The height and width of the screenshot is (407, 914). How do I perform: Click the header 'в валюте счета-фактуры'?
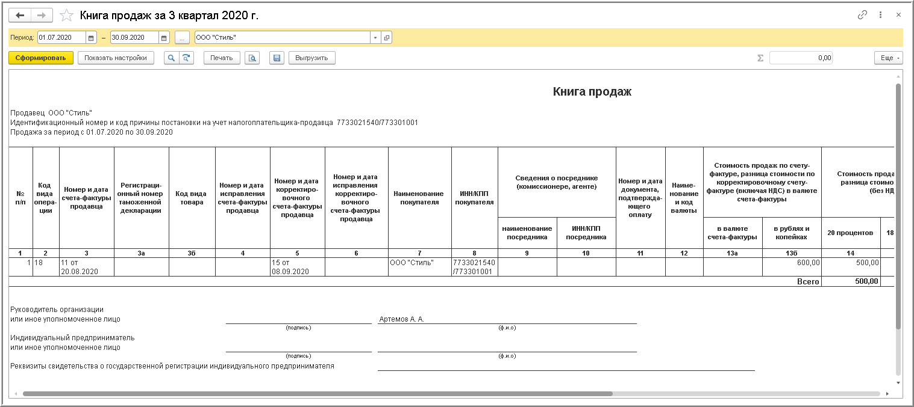733,233
